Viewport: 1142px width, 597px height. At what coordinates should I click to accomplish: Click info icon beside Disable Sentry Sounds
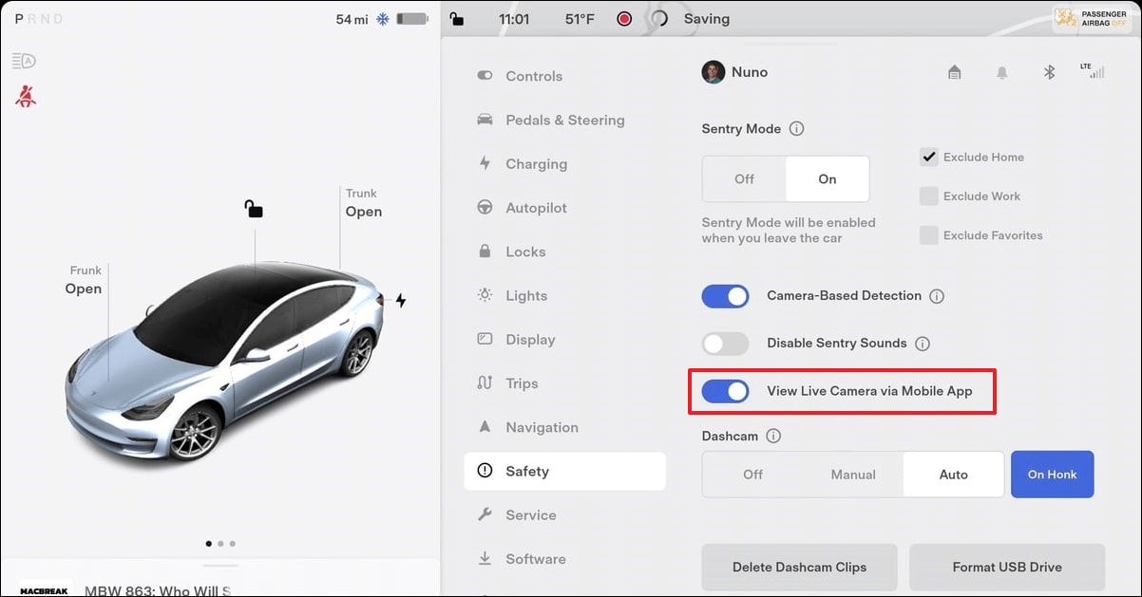click(922, 344)
